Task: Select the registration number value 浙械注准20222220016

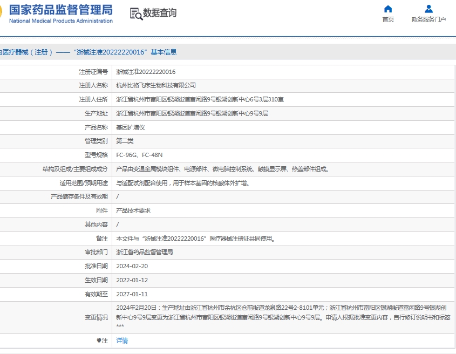Action: (x=146, y=72)
